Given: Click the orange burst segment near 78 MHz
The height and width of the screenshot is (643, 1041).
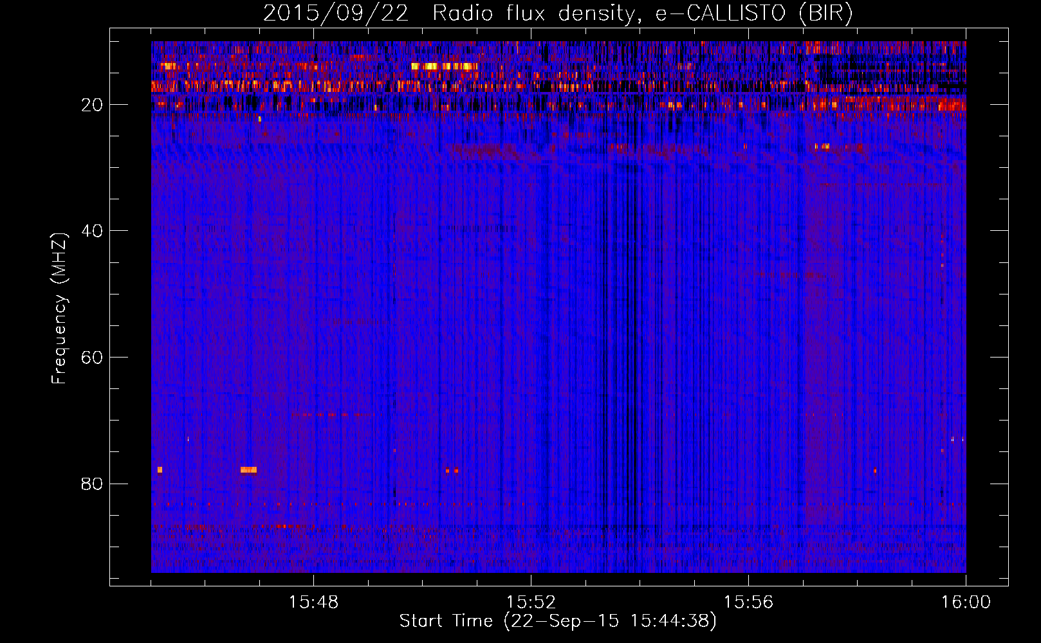Looking at the screenshot, I should 248,469.
